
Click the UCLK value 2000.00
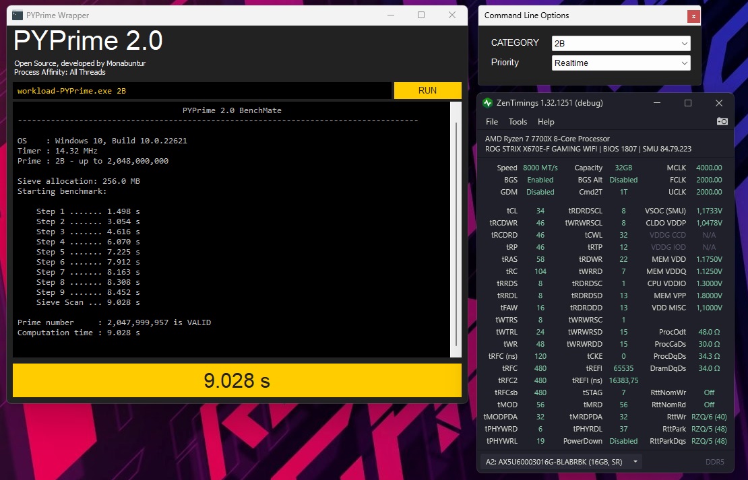[709, 192]
